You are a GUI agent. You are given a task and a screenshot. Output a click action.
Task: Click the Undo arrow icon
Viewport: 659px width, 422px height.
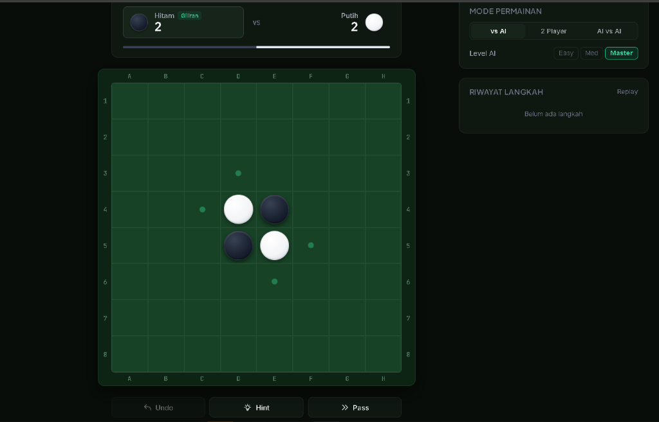click(x=147, y=407)
